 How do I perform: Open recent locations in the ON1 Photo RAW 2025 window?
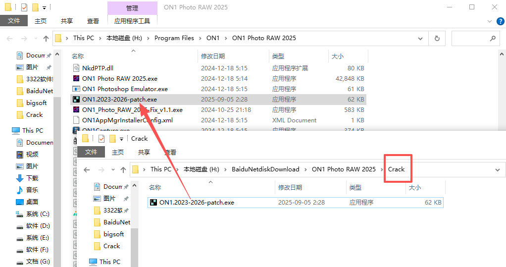[36, 39]
